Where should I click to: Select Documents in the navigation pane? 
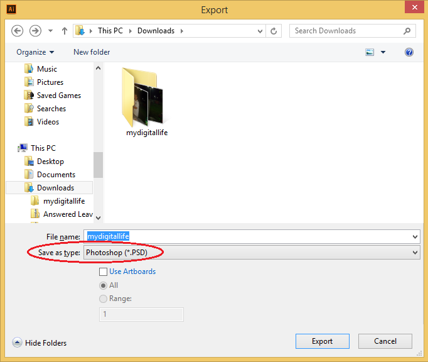click(56, 175)
